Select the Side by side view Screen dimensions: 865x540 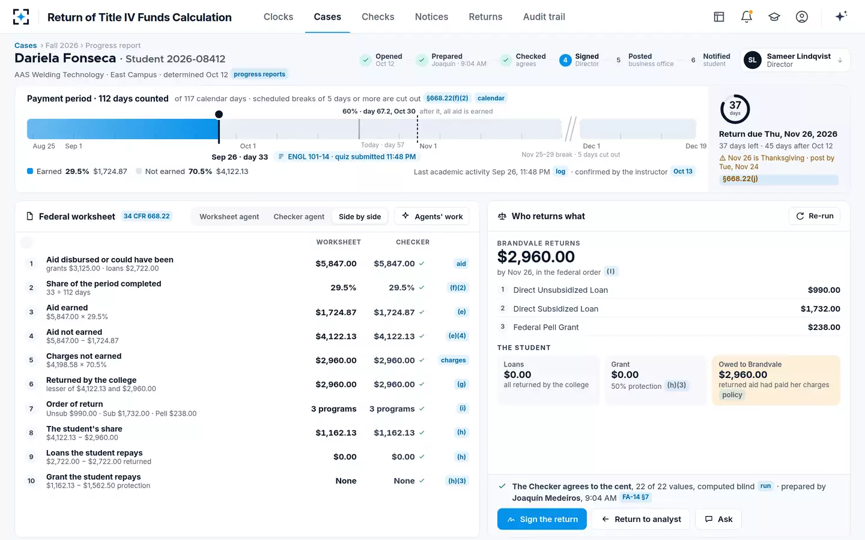pos(360,217)
